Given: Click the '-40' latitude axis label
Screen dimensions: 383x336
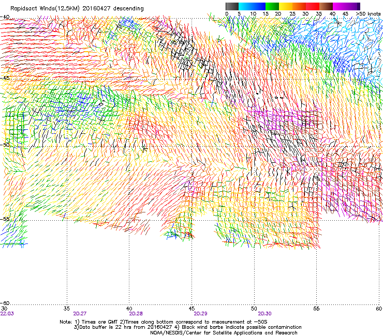Looking at the screenshot, I should pos(5,17).
